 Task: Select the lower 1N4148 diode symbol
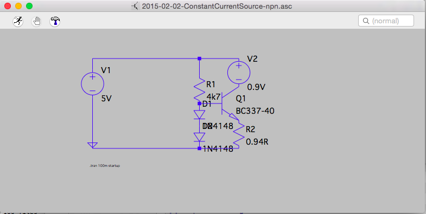[x=200, y=137]
